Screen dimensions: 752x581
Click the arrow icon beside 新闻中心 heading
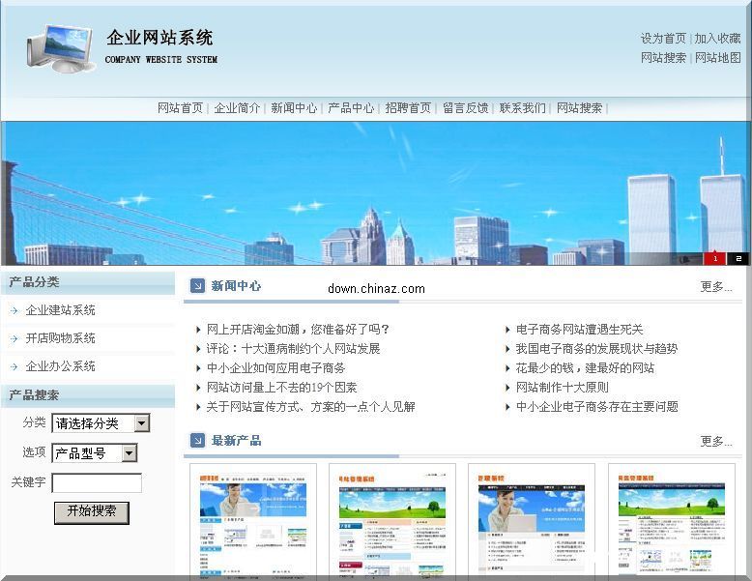point(197,286)
